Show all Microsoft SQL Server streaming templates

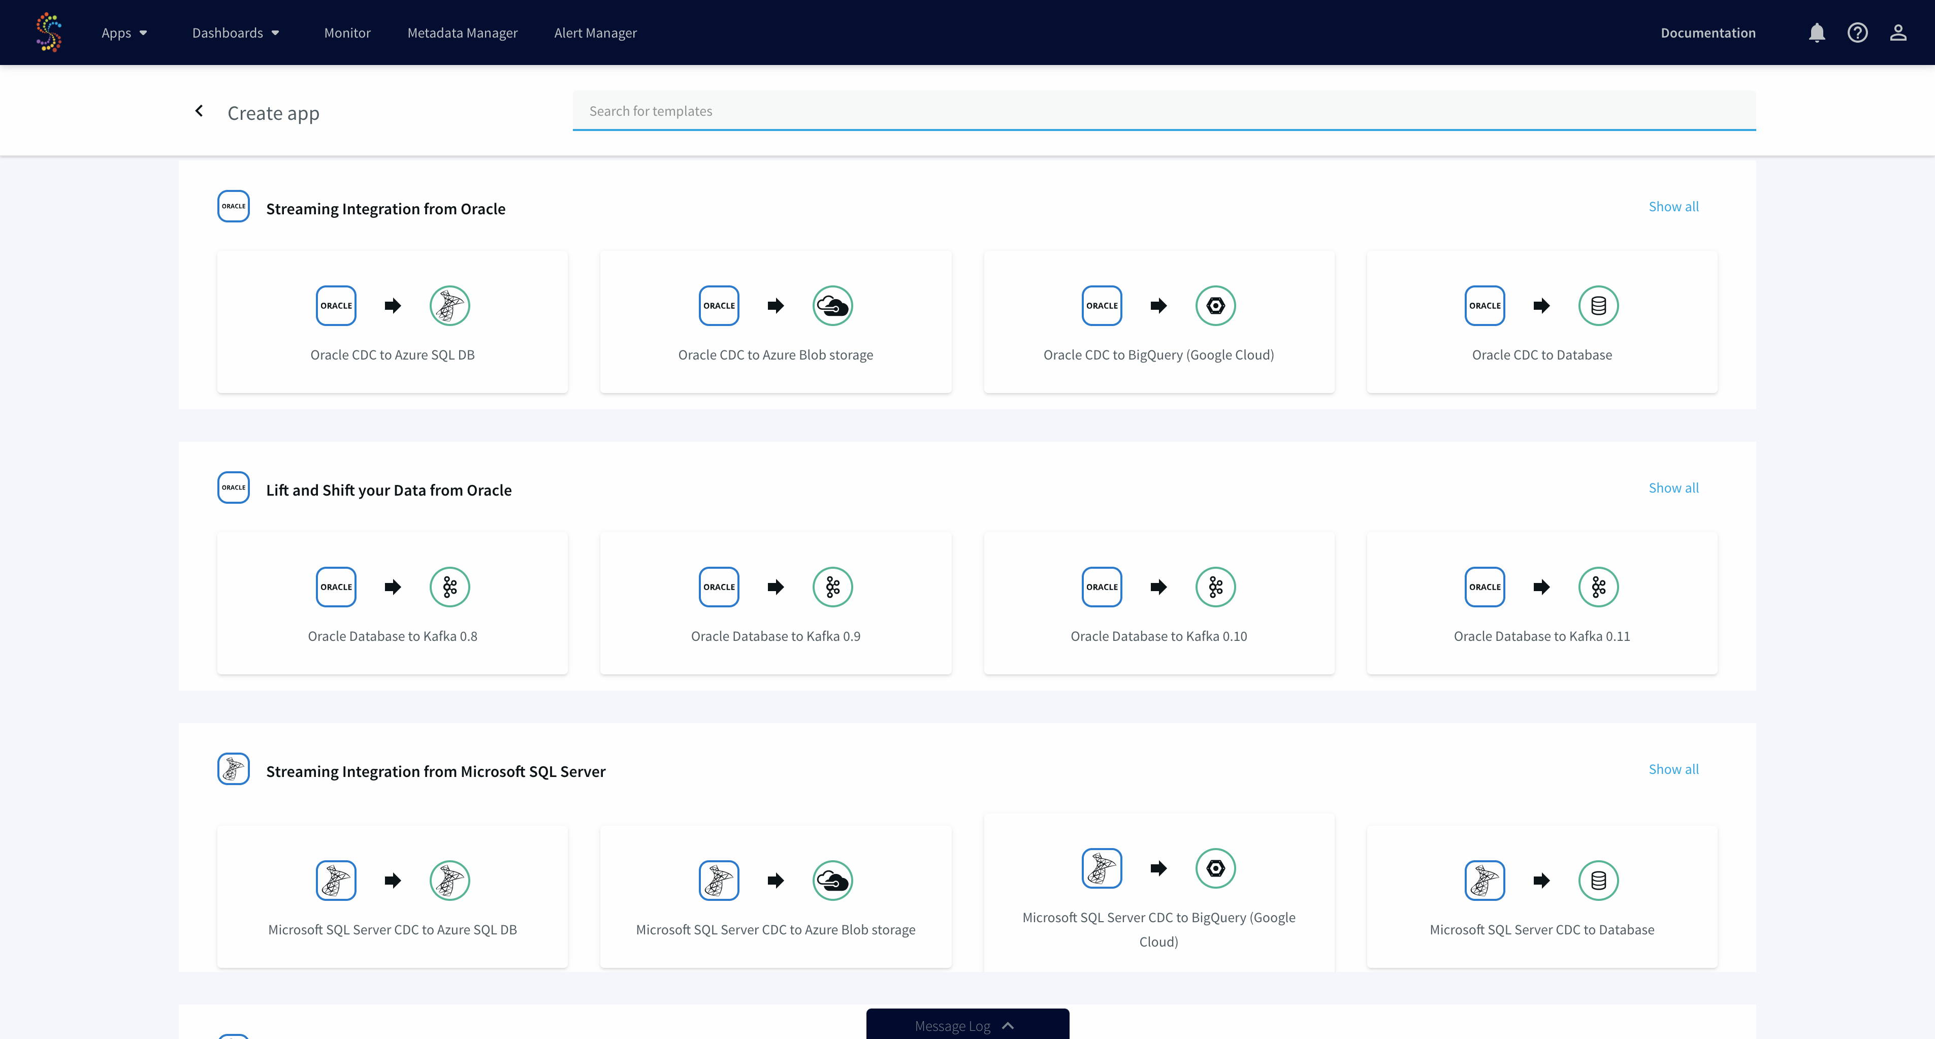pos(1673,768)
